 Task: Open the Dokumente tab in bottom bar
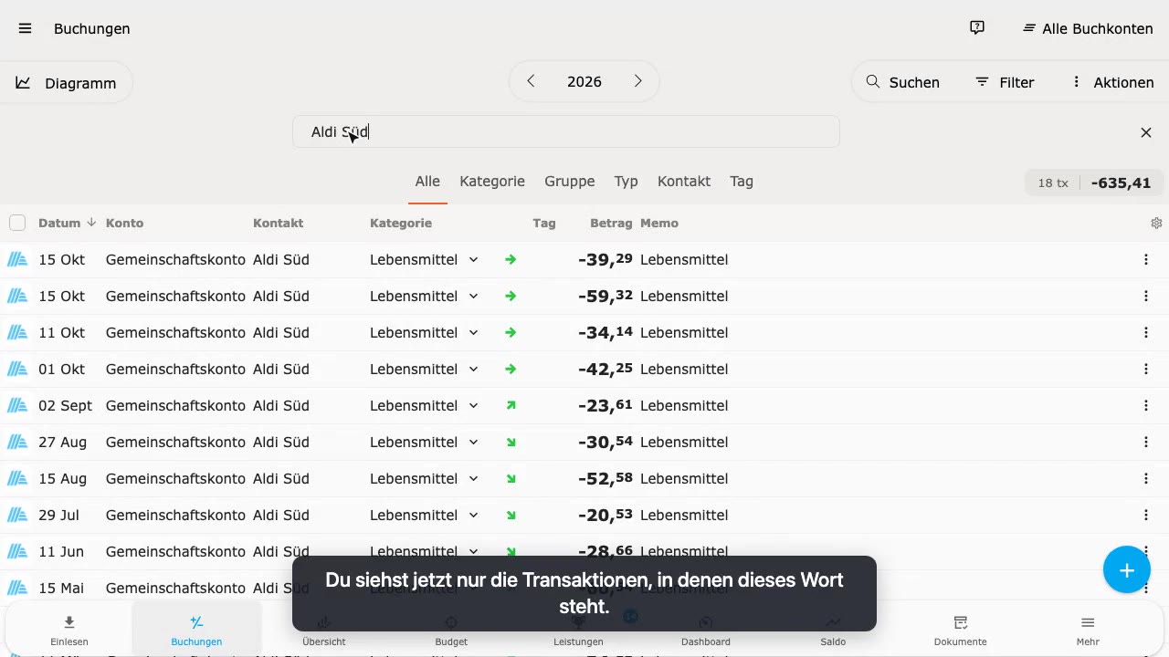point(961,631)
